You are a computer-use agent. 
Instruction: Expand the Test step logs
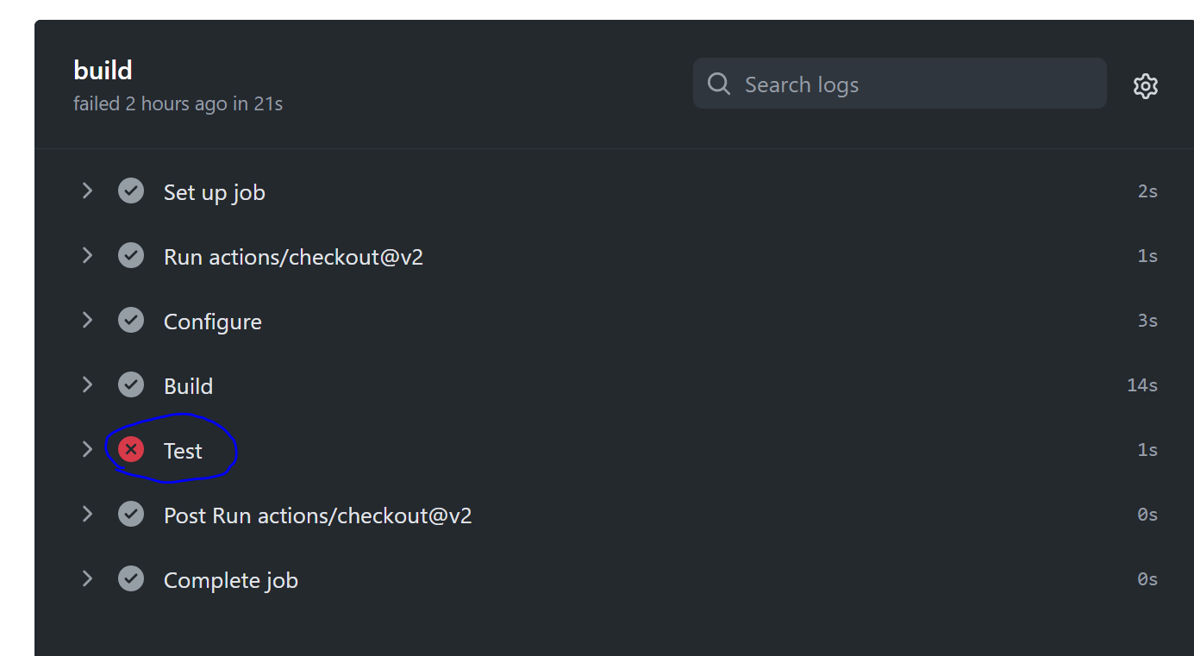point(86,449)
